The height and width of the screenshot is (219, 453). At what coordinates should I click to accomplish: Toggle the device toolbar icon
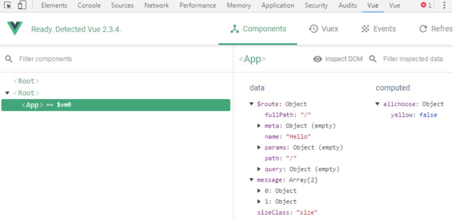22,5
